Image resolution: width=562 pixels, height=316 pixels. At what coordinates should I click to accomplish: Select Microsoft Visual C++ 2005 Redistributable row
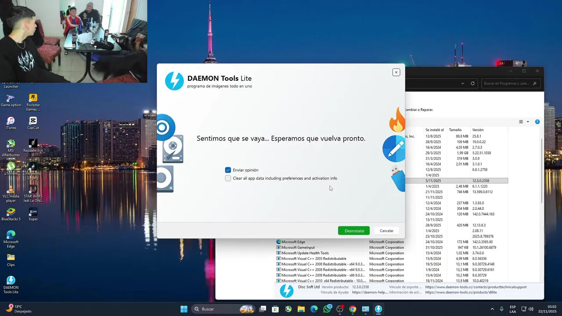392,259
